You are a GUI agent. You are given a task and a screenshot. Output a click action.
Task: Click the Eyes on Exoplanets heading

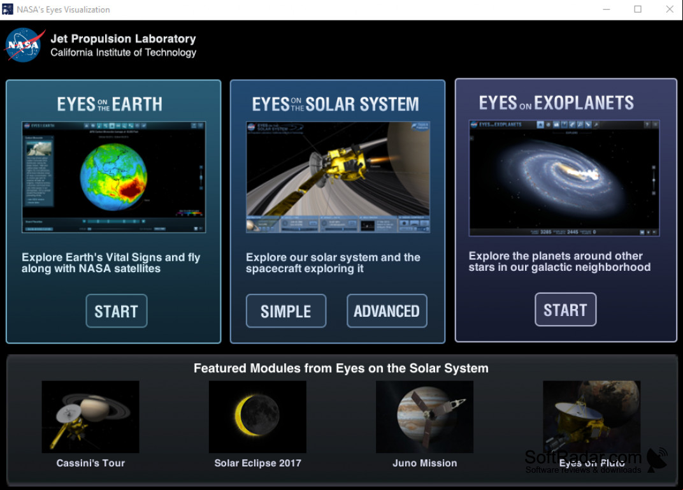pos(556,103)
